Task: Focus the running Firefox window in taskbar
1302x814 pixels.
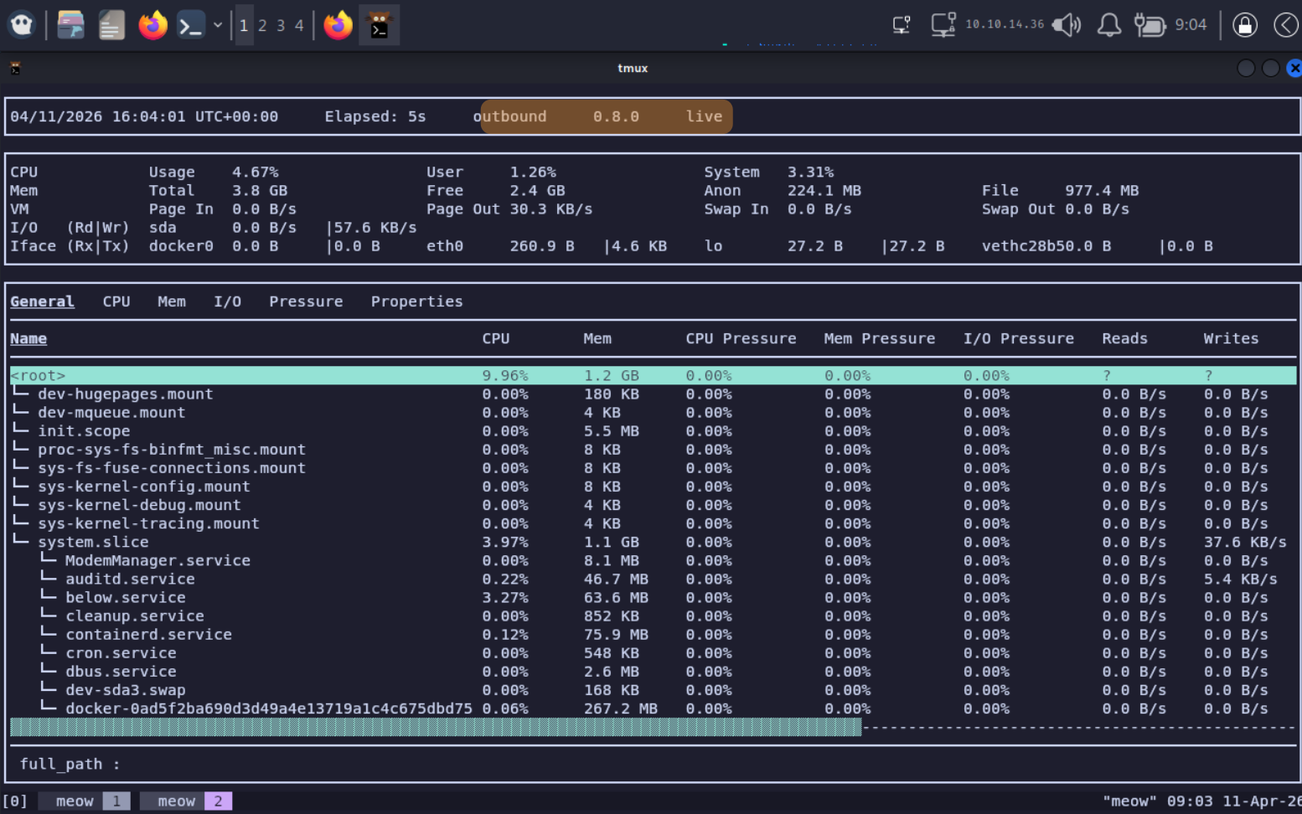Action: click(x=338, y=25)
